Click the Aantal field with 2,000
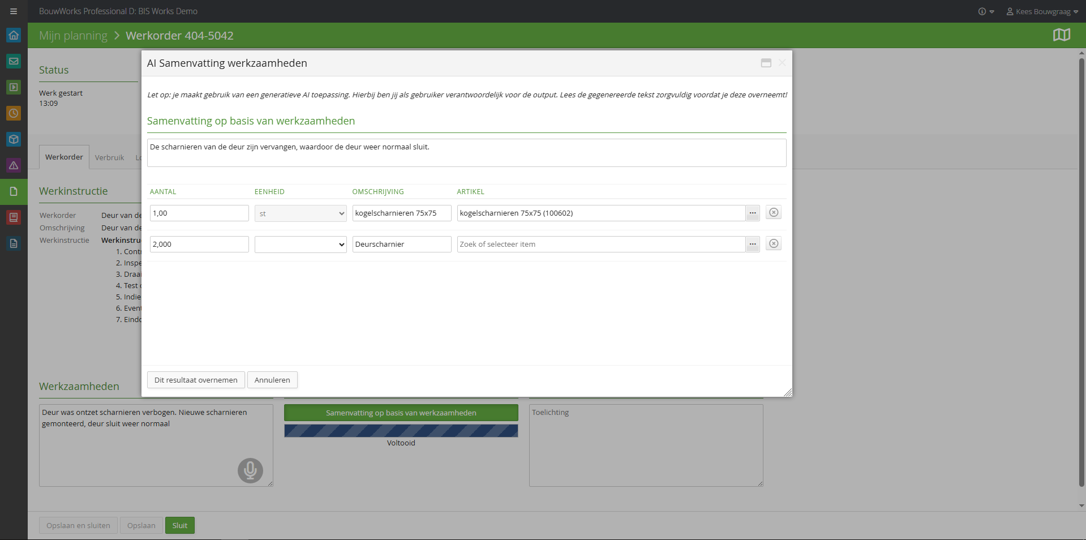 click(x=199, y=244)
